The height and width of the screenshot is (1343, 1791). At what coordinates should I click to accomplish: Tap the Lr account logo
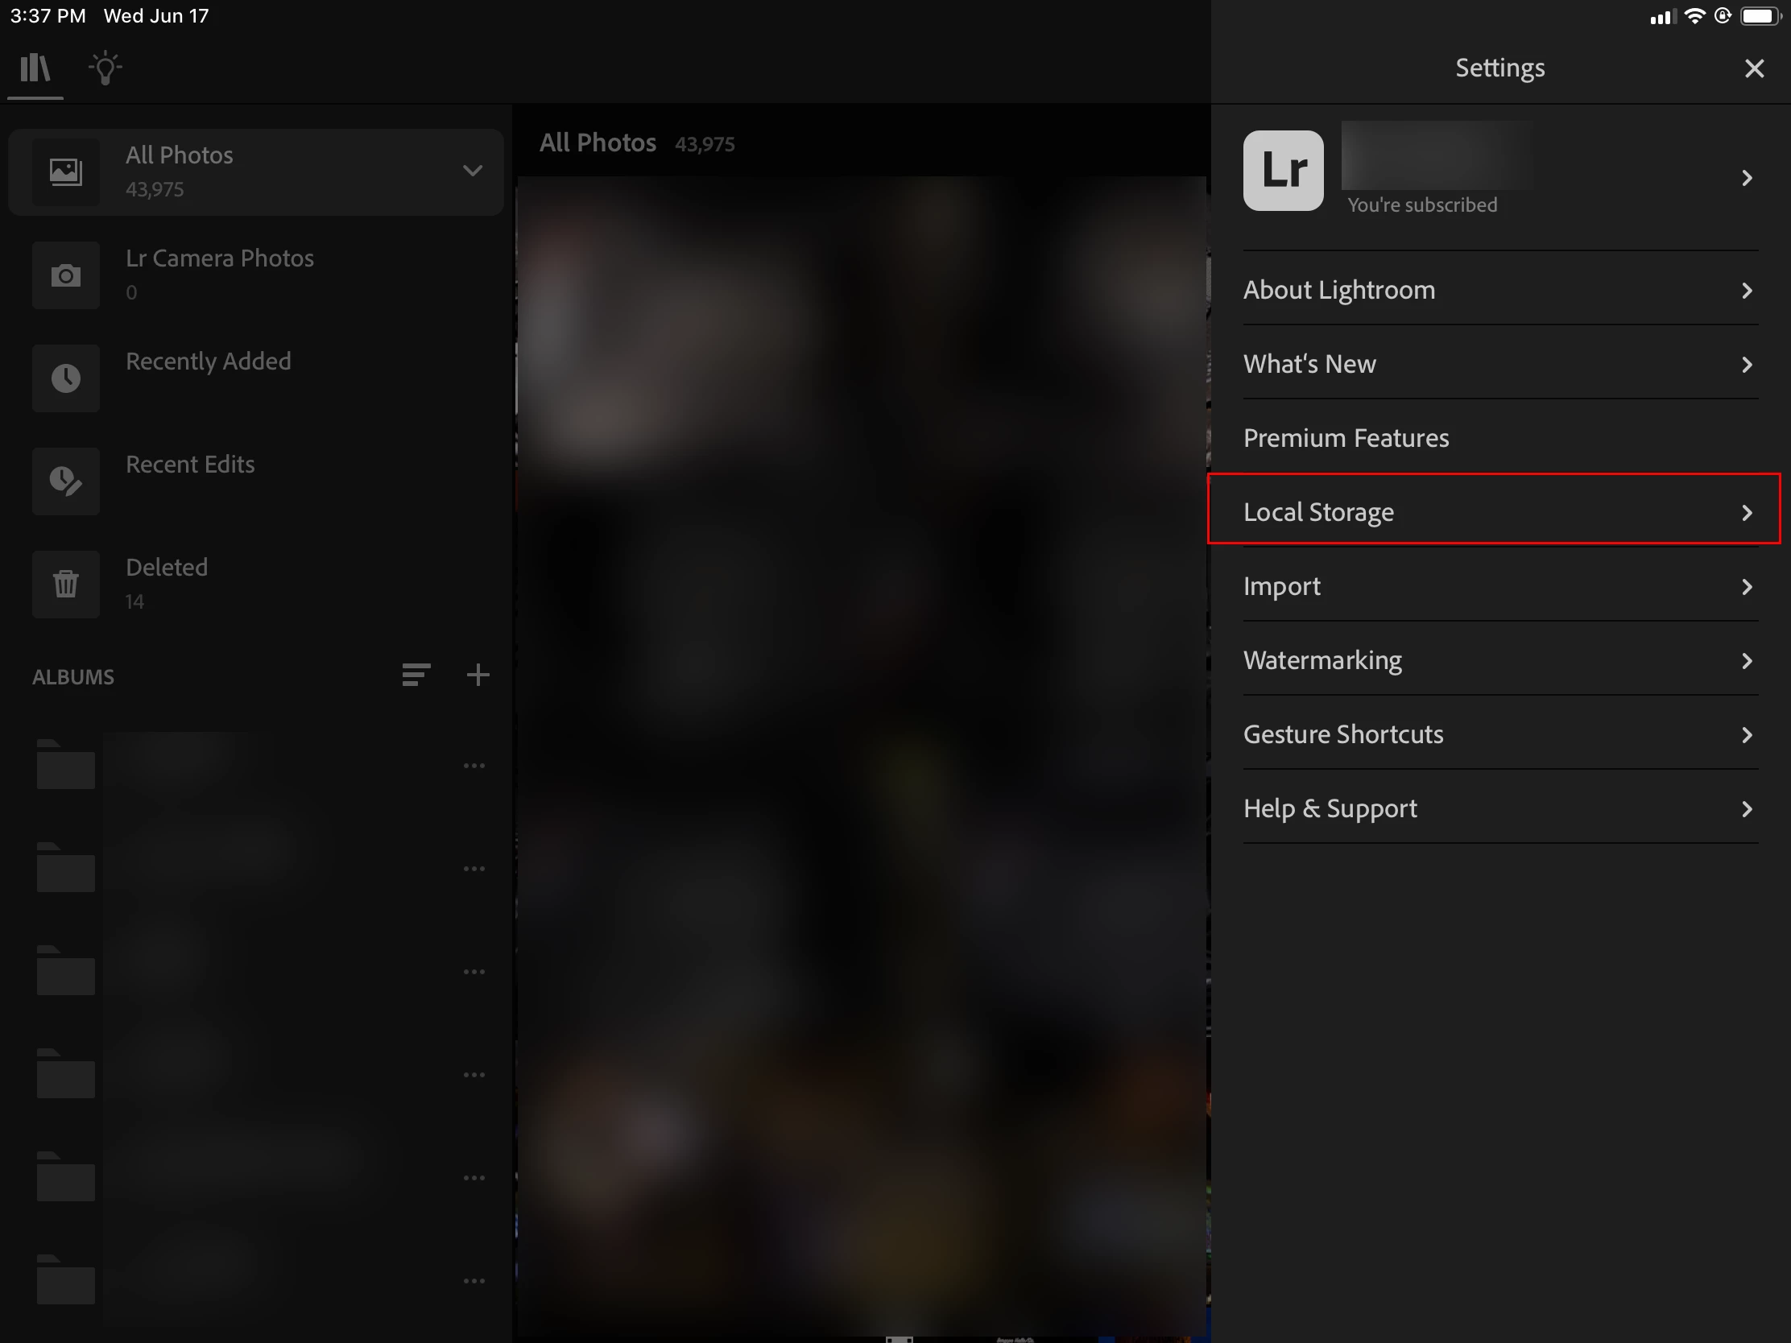click(x=1283, y=171)
